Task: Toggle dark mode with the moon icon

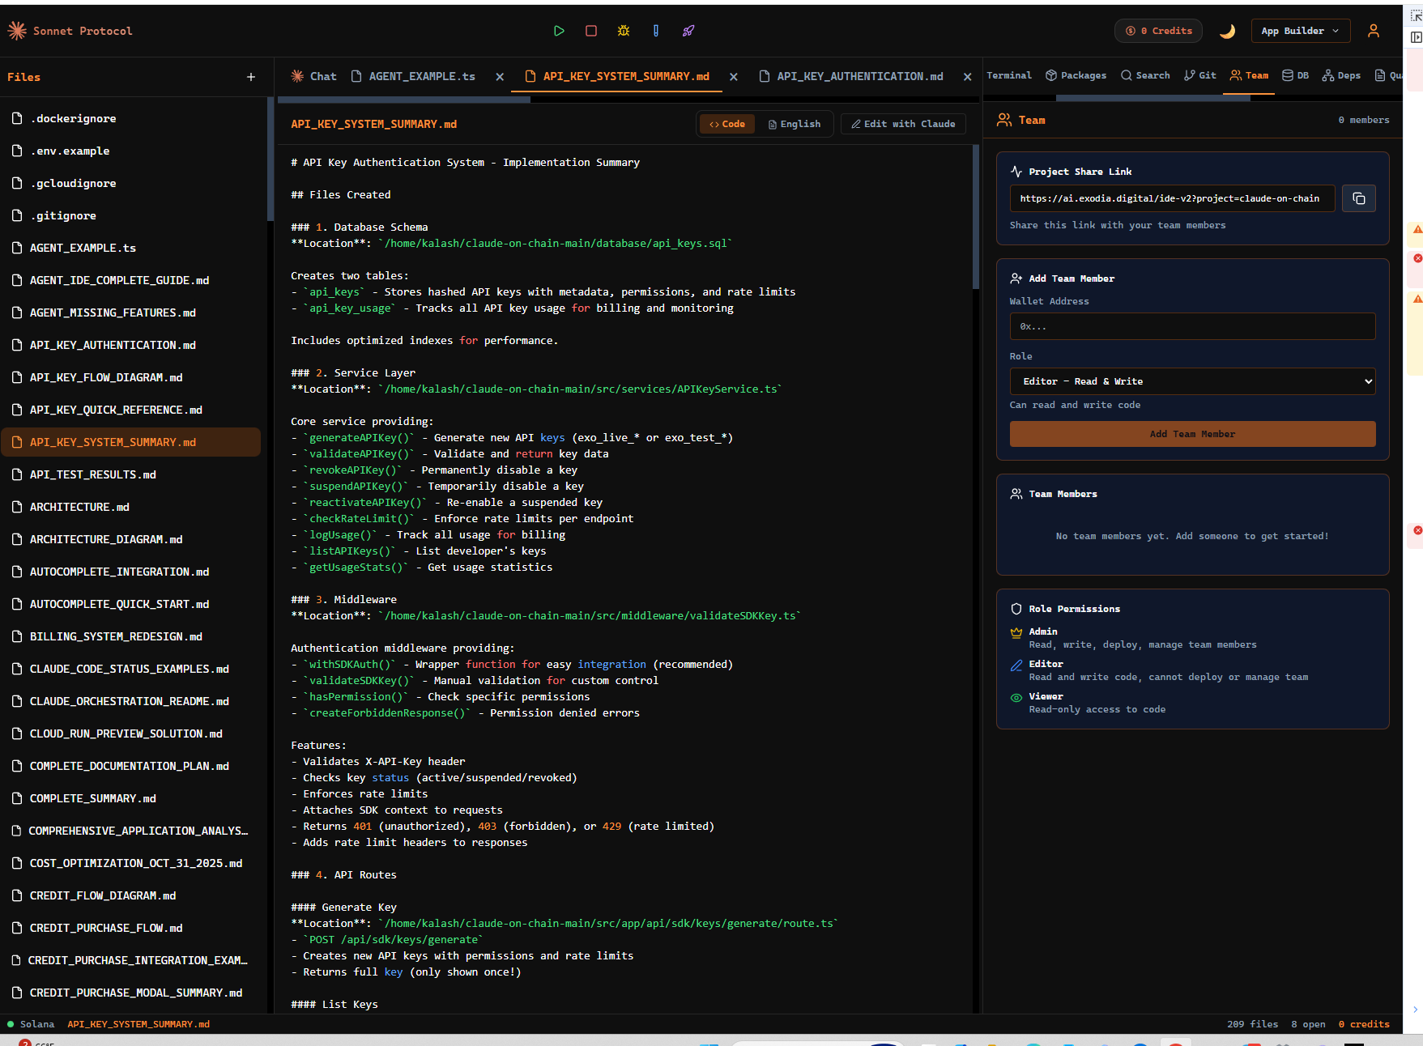Action: [x=1227, y=31]
